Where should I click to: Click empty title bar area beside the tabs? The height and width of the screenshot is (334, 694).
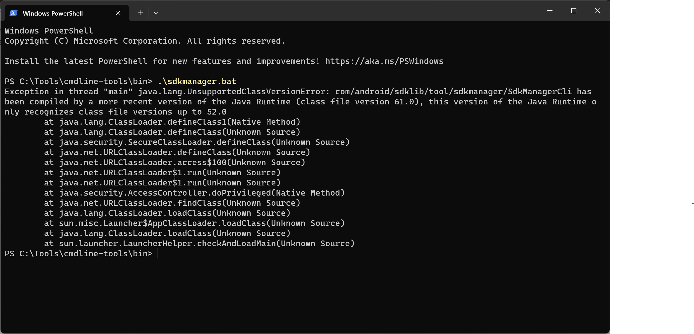point(350,11)
